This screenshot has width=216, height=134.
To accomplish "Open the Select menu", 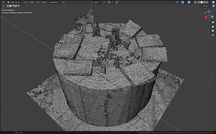I will tap(32, 2).
